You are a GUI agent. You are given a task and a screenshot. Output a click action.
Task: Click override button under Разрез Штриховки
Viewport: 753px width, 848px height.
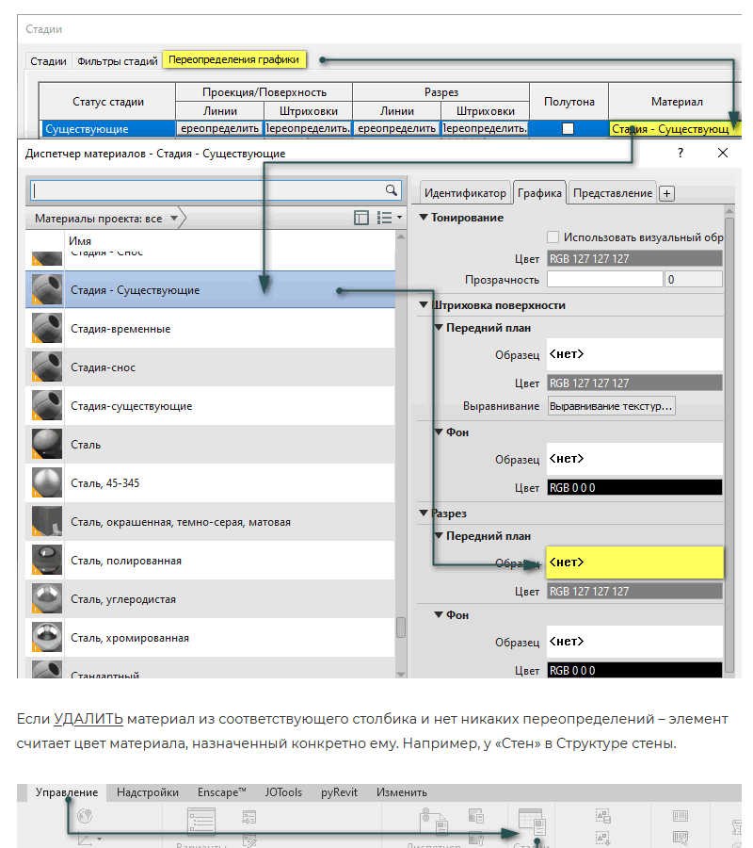[485, 129]
